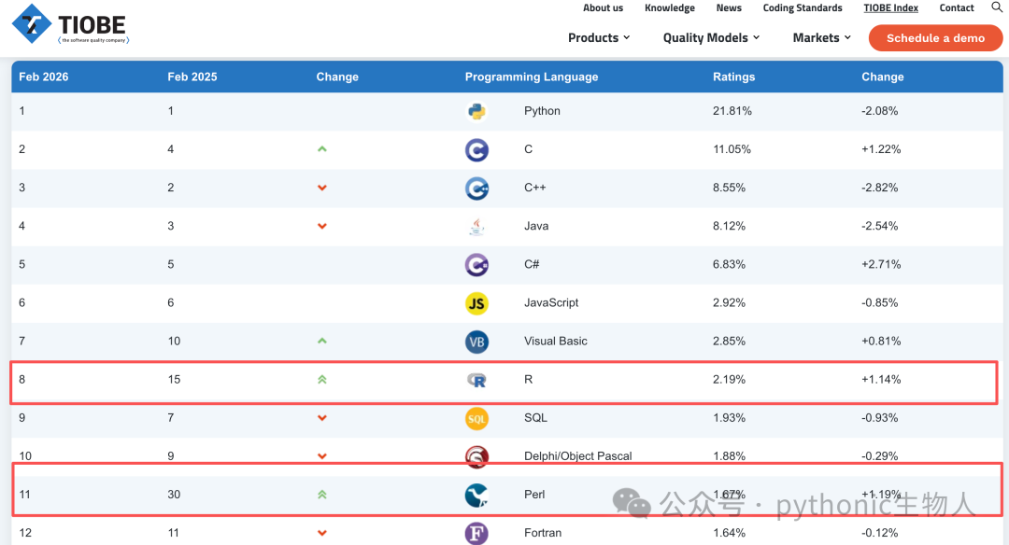1009x545 pixels.
Task: Click the Java coffee cup icon
Action: [x=476, y=226]
